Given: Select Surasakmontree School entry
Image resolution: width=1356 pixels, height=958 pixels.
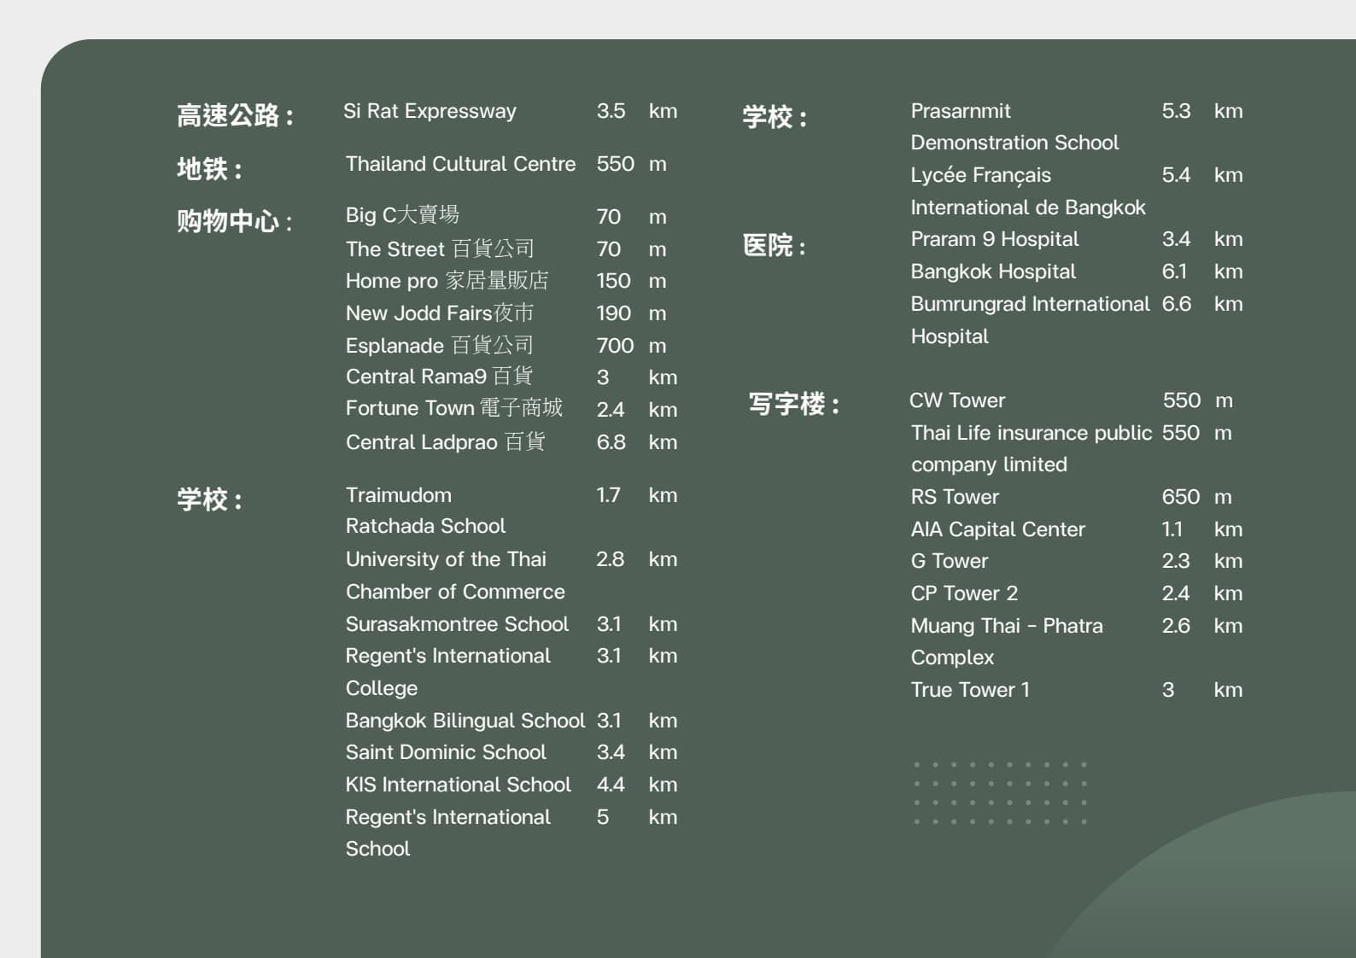Looking at the screenshot, I should (x=457, y=624).
